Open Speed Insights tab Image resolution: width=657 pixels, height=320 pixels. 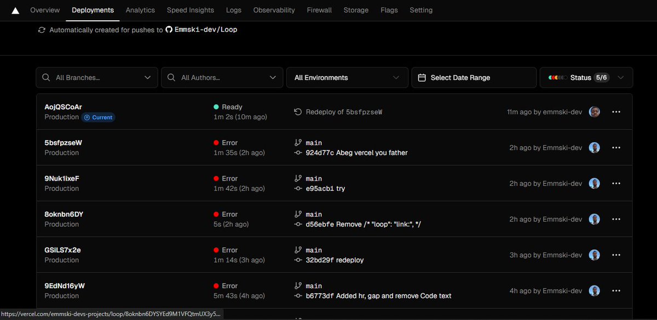coord(190,10)
